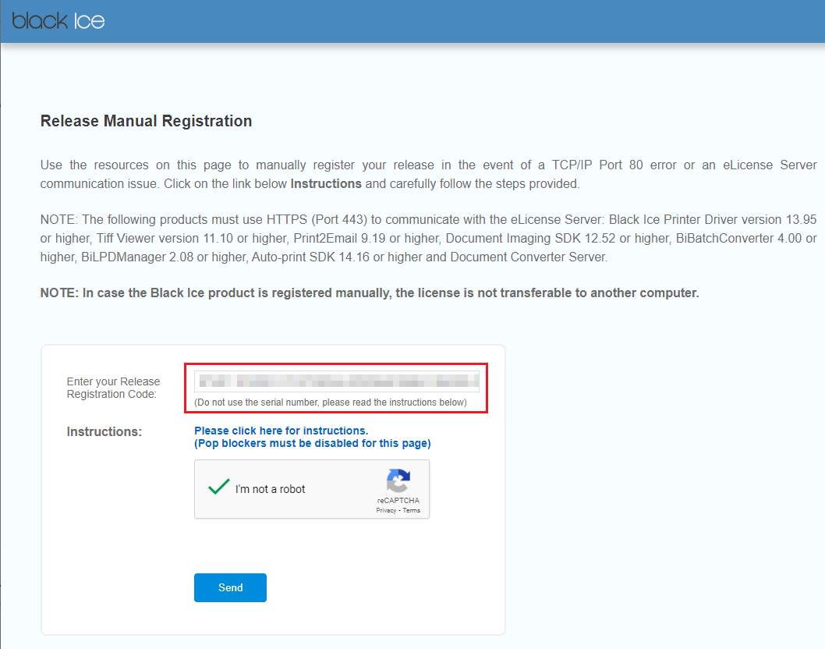Toggle the green reCAPTCHA checkmark box
Viewport: 825px width, 649px height.
[x=217, y=488]
